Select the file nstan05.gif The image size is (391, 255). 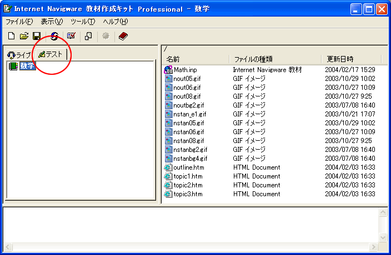tap(189, 123)
